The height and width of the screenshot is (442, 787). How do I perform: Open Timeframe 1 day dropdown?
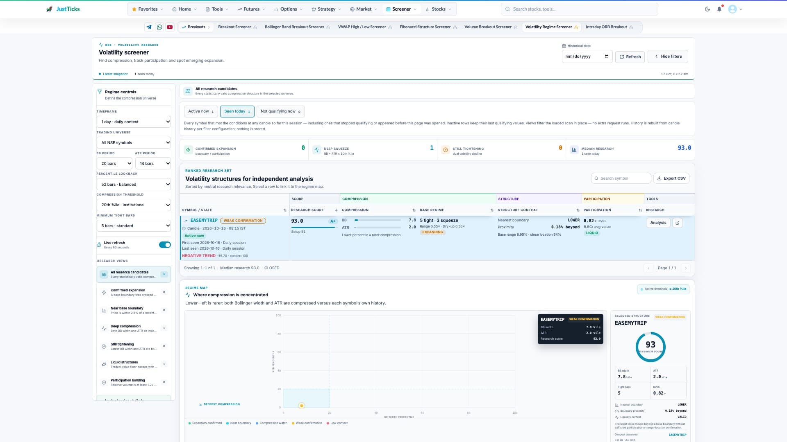click(x=134, y=122)
